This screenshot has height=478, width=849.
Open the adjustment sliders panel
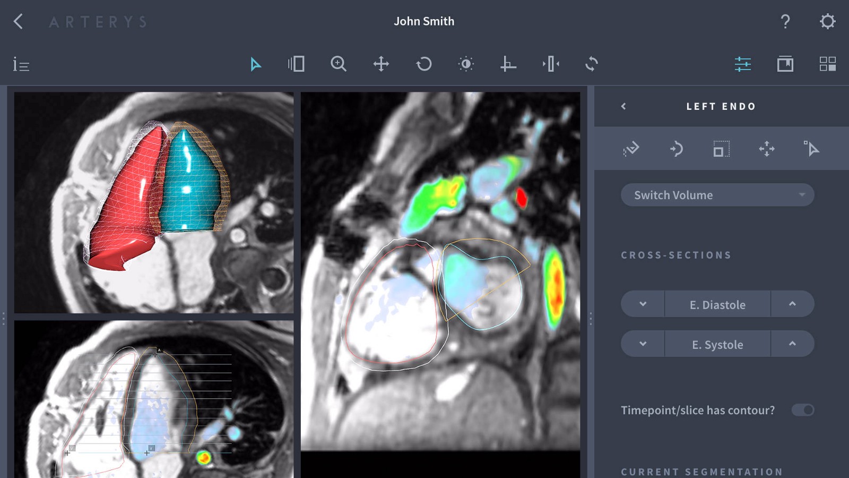coord(743,64)
